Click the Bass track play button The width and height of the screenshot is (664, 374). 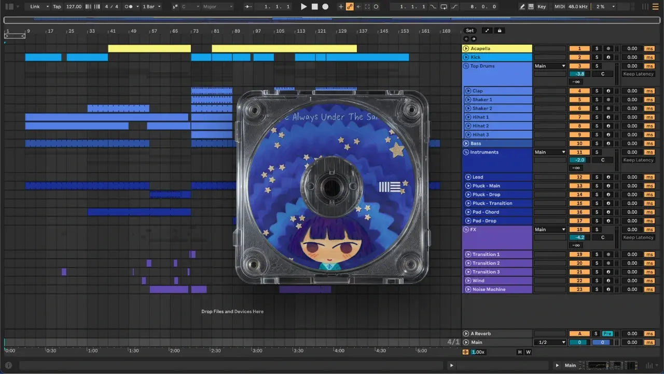coord(466,143)
